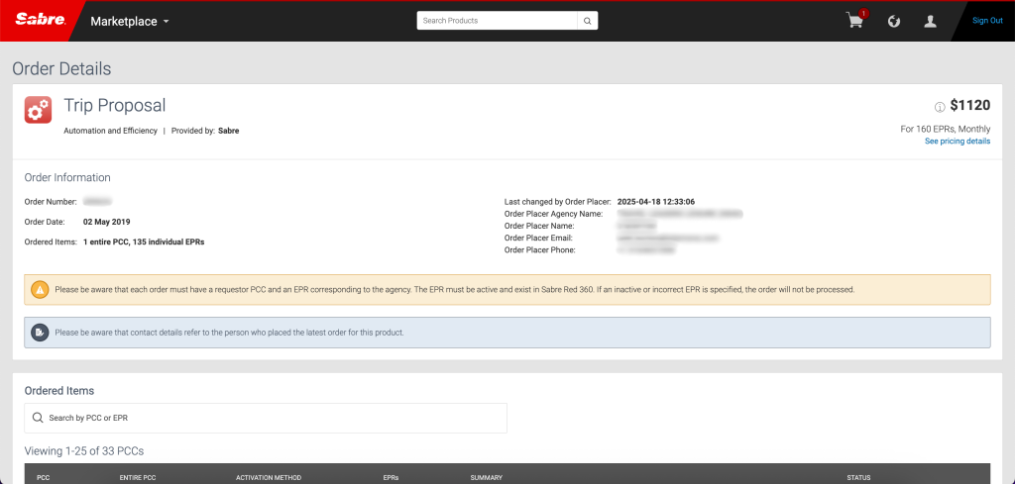Click 'Viewing 1-25 of 33 PCCs' text
1015x484 pixels.
click(x=84, y=450)
